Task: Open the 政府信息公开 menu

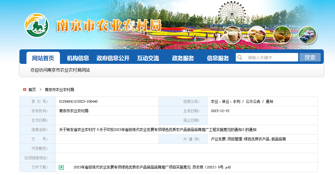Action: [x=113, y=58]
